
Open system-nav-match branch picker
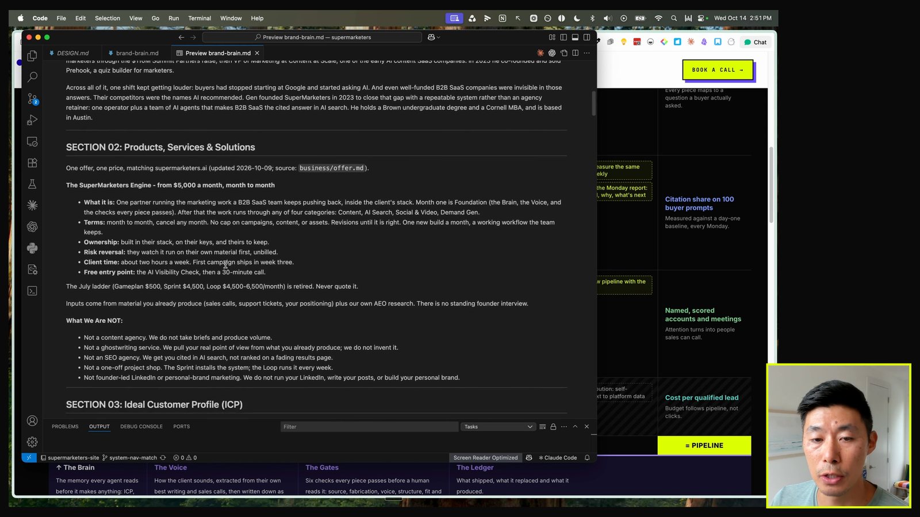click(129, 458)
